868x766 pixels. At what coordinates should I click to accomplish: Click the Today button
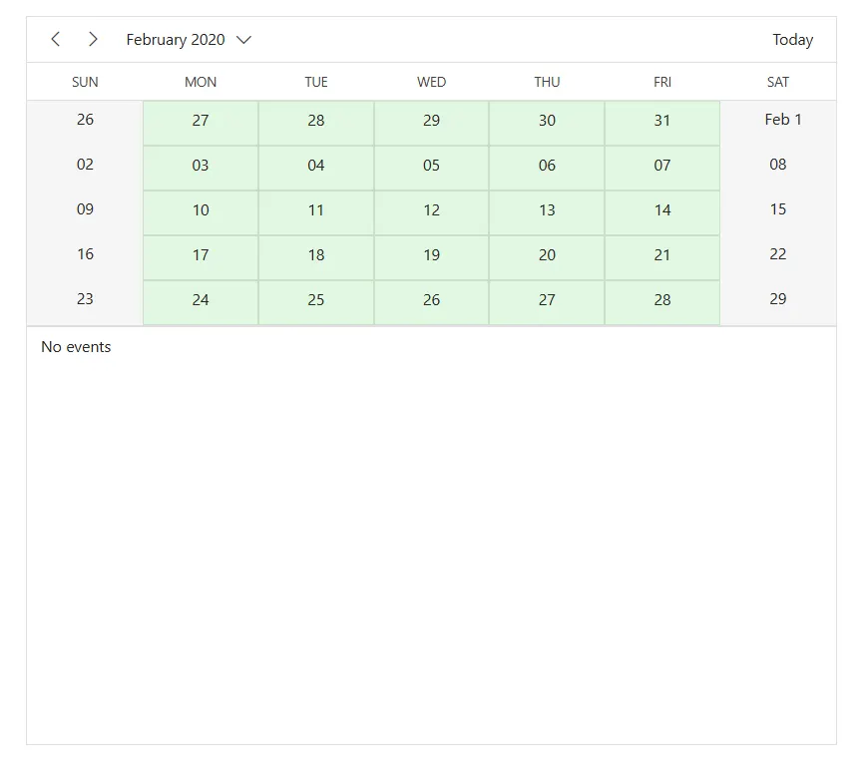[x=793, y=40]
